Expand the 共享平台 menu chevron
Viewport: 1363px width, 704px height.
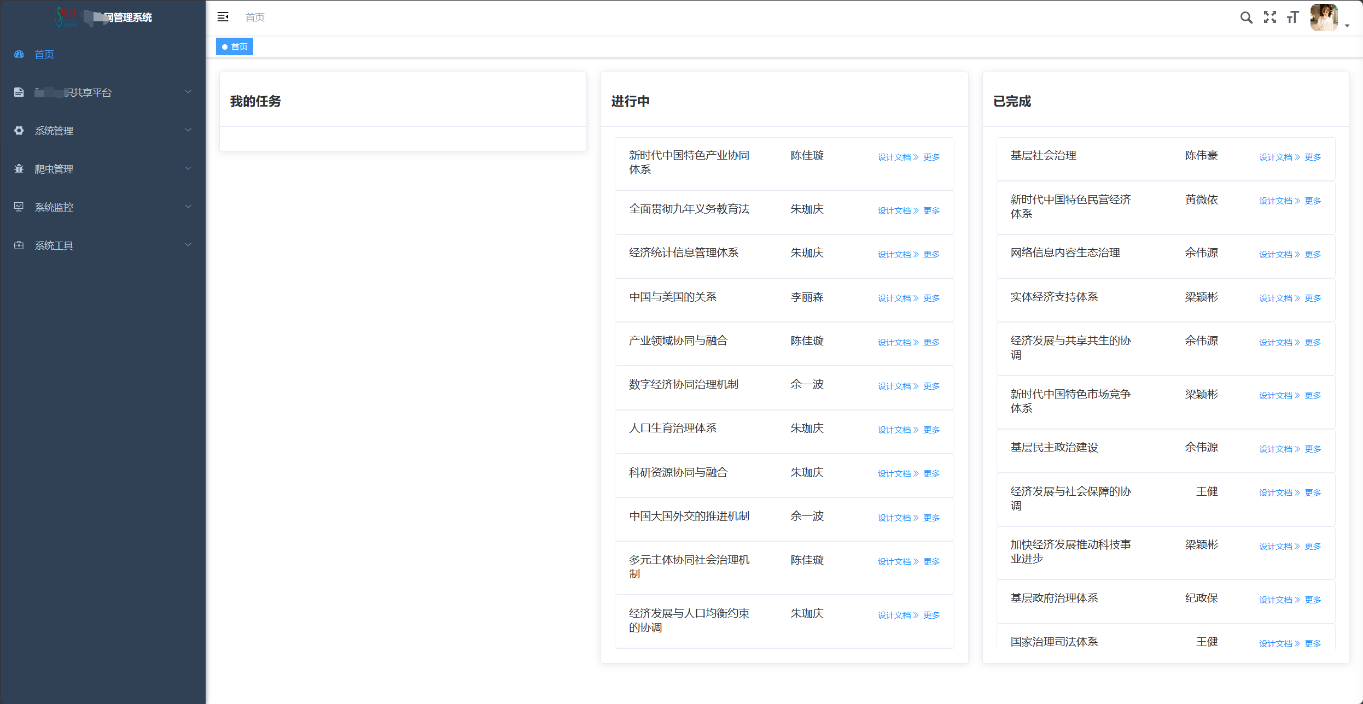(x=188, y=92)
